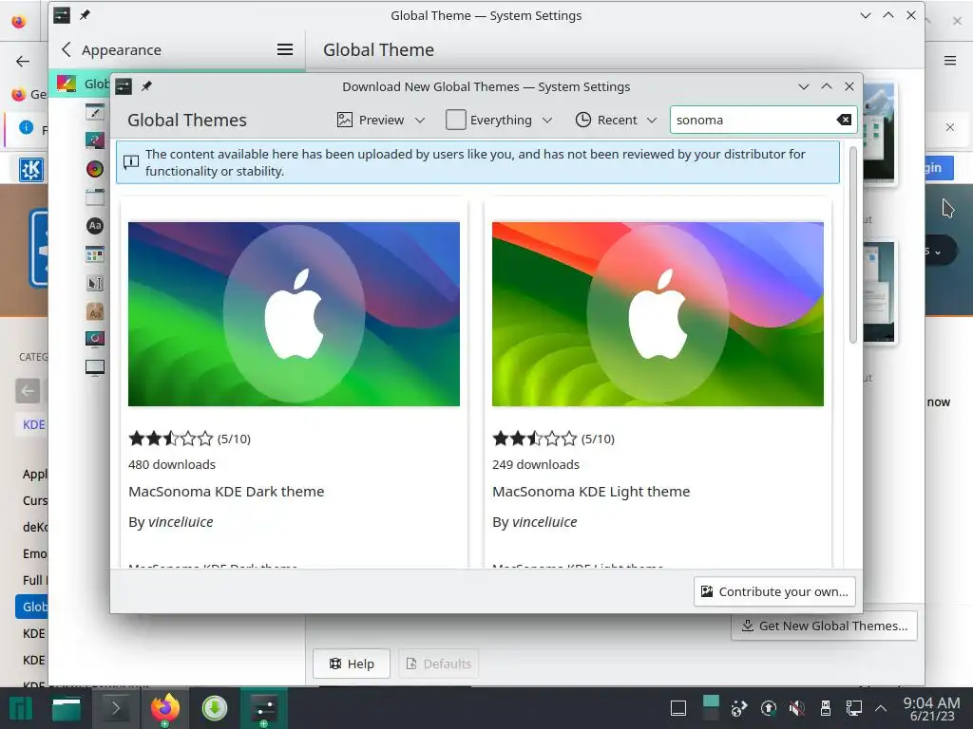The width and height of the screenshot is (973, 729).
Task: Launch the terminal from taskbar
Action: tap(115, 708)
